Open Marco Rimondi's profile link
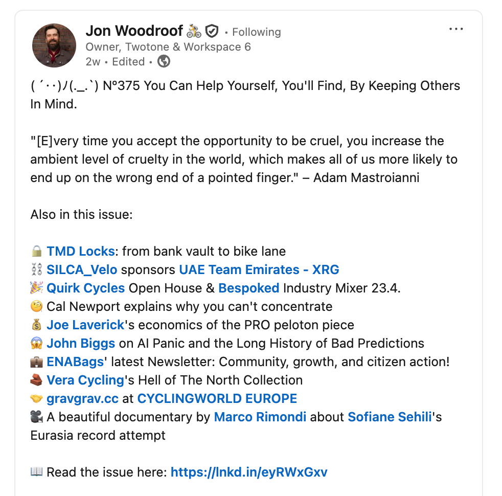This screenshot has width=502, height=496. (x=260, y=417)
